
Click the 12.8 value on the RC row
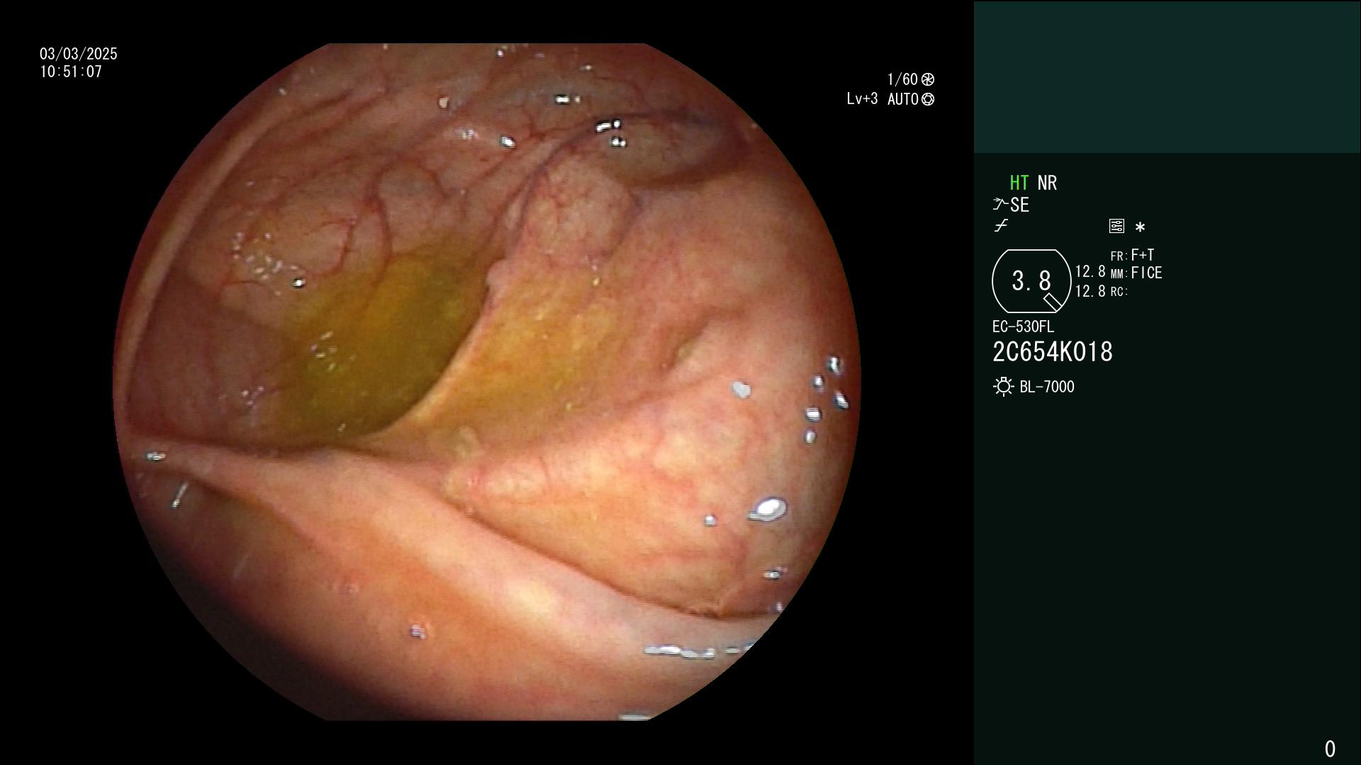[1090, 291]
